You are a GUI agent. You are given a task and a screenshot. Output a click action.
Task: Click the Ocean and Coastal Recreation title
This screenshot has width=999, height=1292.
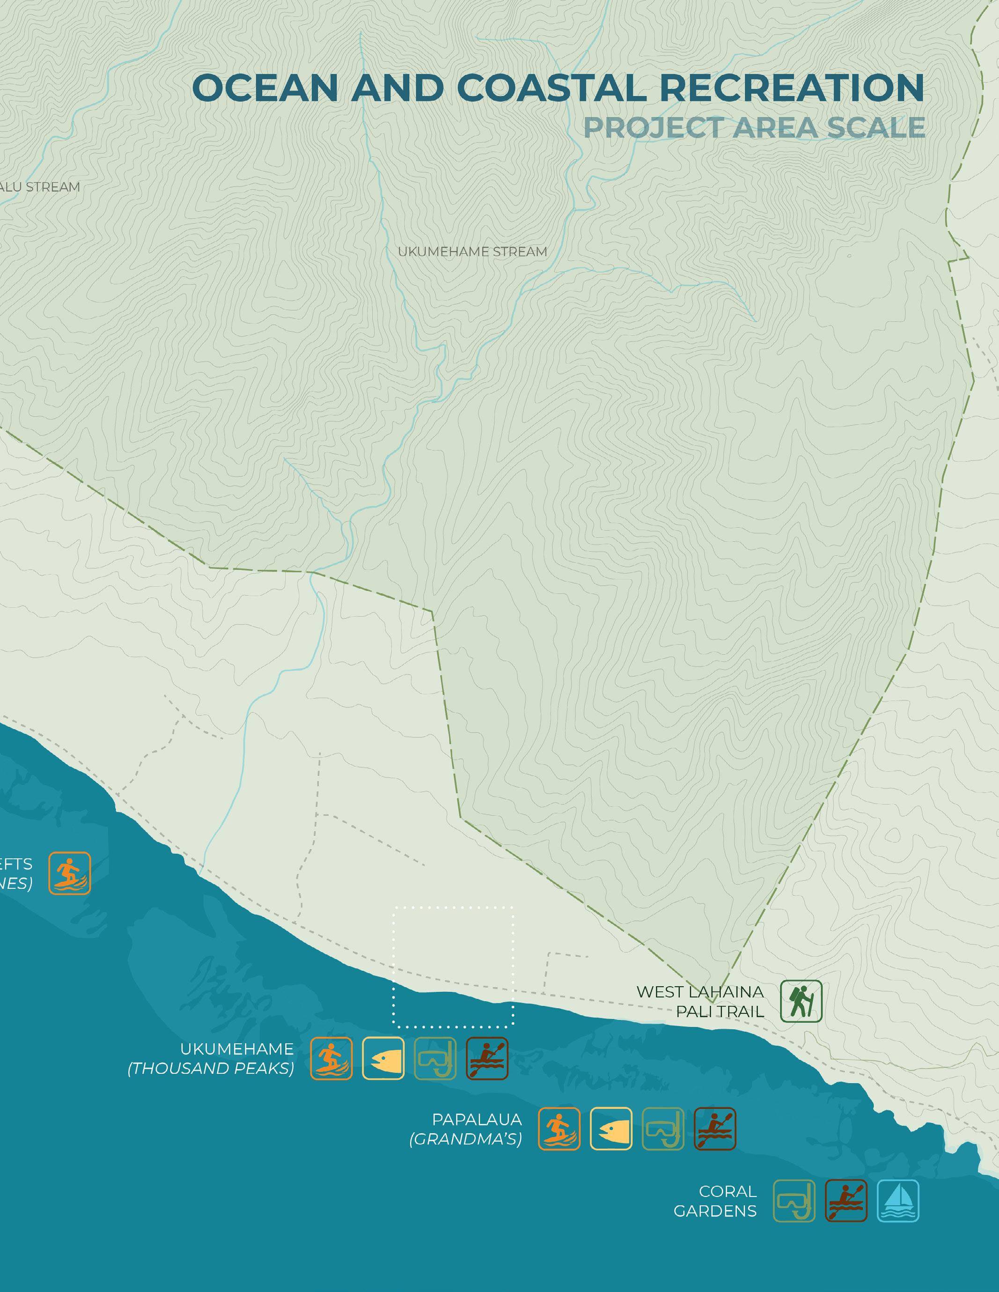(558, 88)
